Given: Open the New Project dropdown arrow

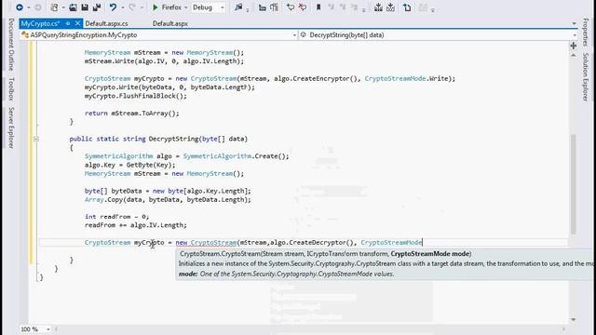Looking at the screenshot, I should click(63, 7).
